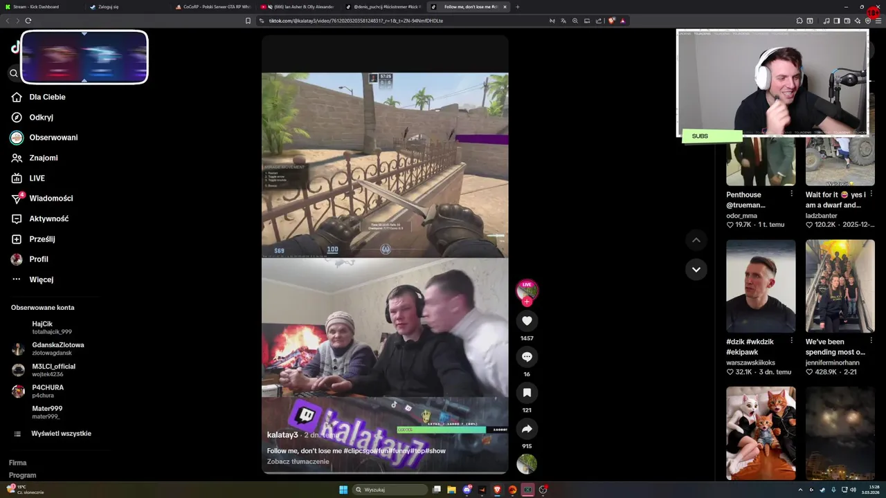Open Windows Start button
This screenshot has height=498, width=886.
[343, 490]
